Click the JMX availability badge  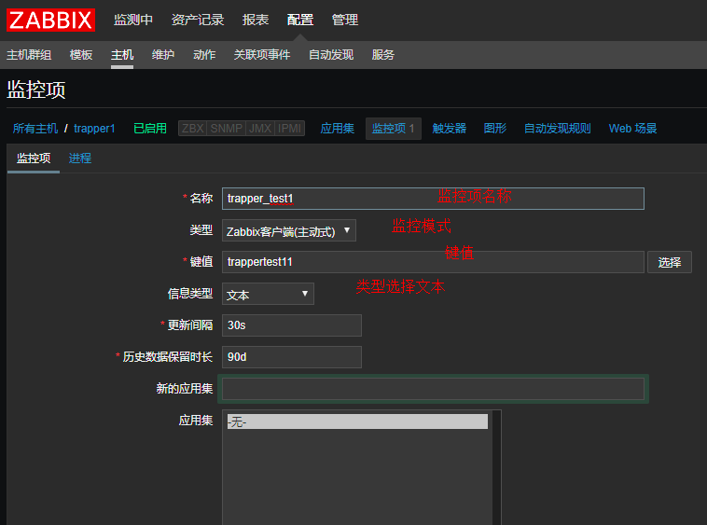tap(260, 129)
